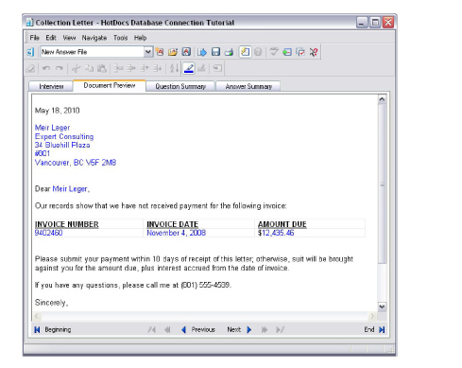This screenshot has height=368, width=462.
Task: Open the View menu
Action: coord(69,38)
